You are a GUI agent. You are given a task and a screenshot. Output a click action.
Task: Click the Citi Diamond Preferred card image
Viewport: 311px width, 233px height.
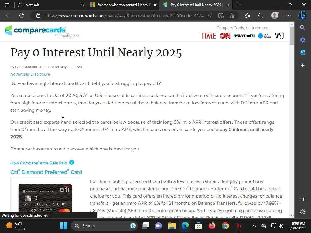[x=45, y=198]
